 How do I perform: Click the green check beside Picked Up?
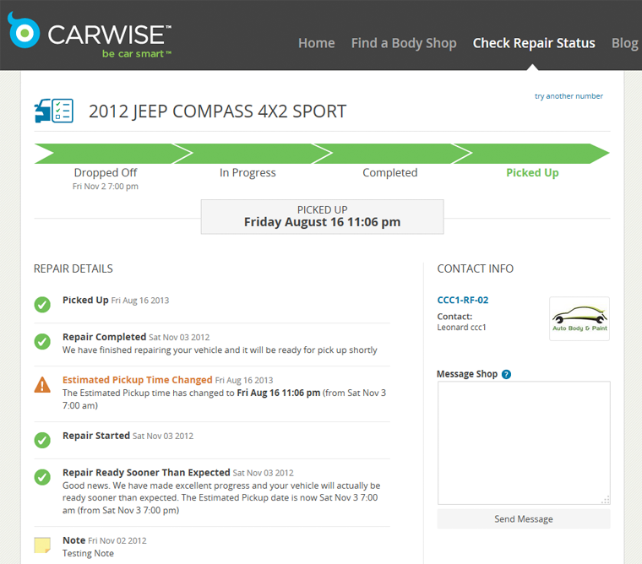pyautogui.click(x=42, y=305)
